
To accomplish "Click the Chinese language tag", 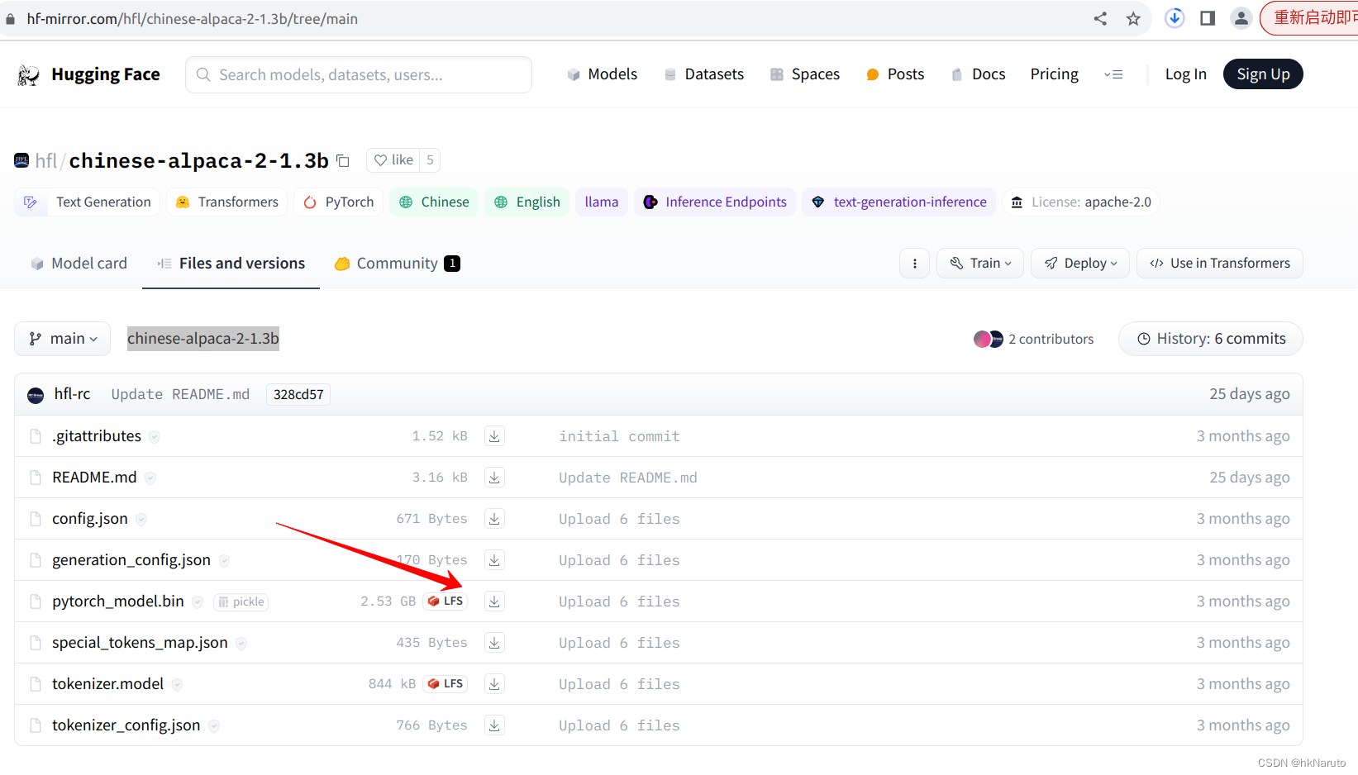I will [x=434, y=202].
